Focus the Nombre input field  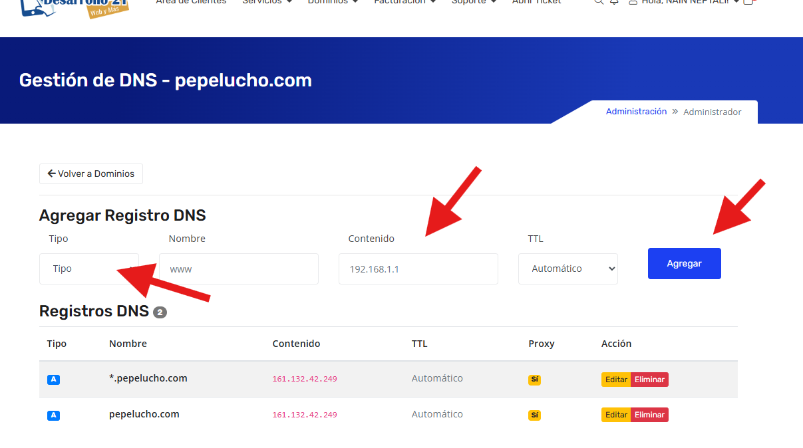[x=239, y=269]
